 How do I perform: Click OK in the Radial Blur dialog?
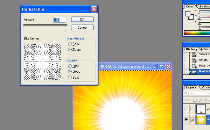point(82,19)
